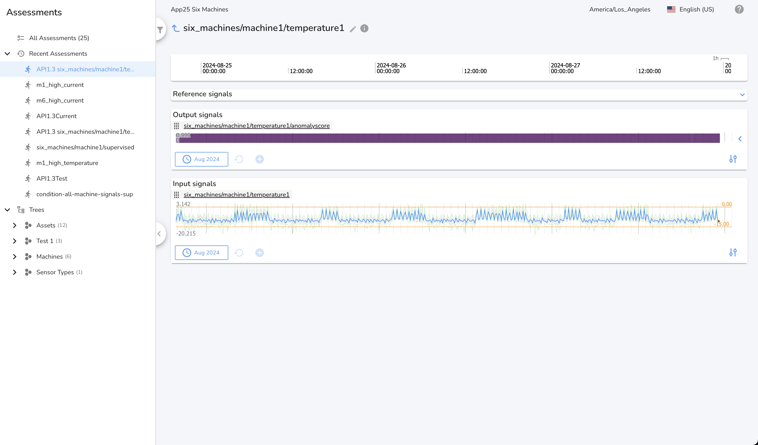Click the Machines tree icon
758x445 pixels.
tap(28, 257)
